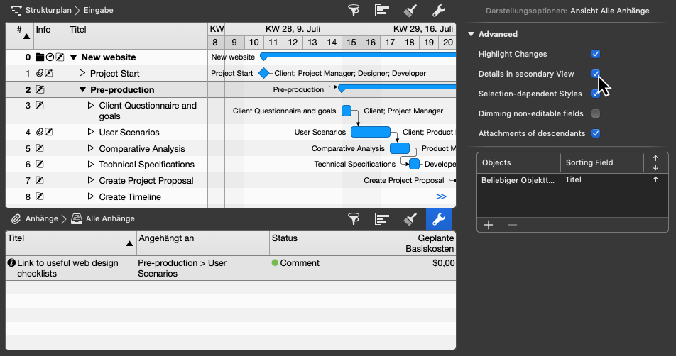The height and width of the screenshot is (356, 676).
Task: Select the paintbrush styles icon in top toolbar
Action: [410, 11]
